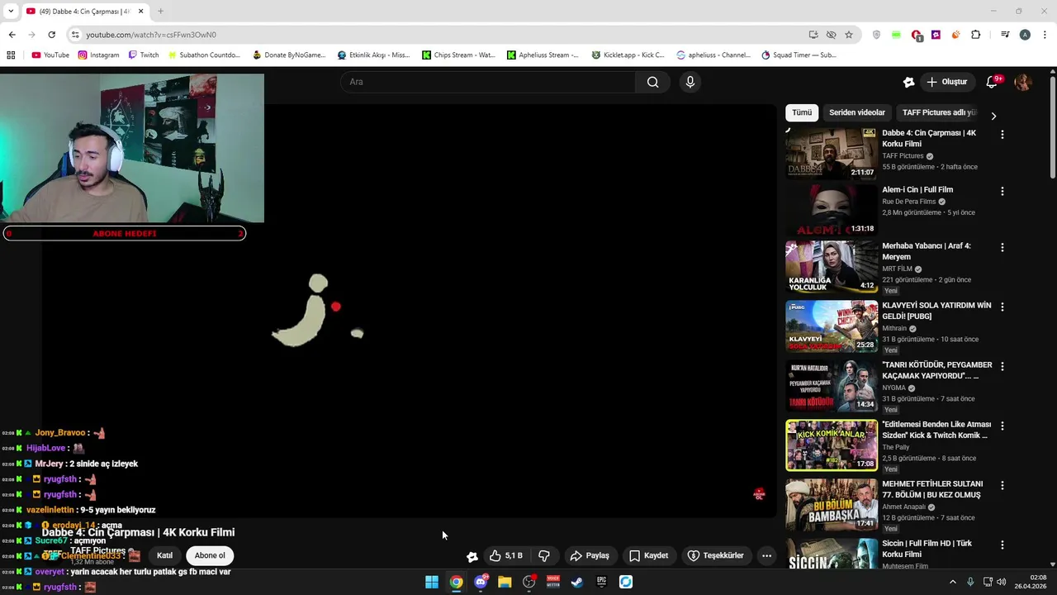Open the YouTube bookmark

50,55
